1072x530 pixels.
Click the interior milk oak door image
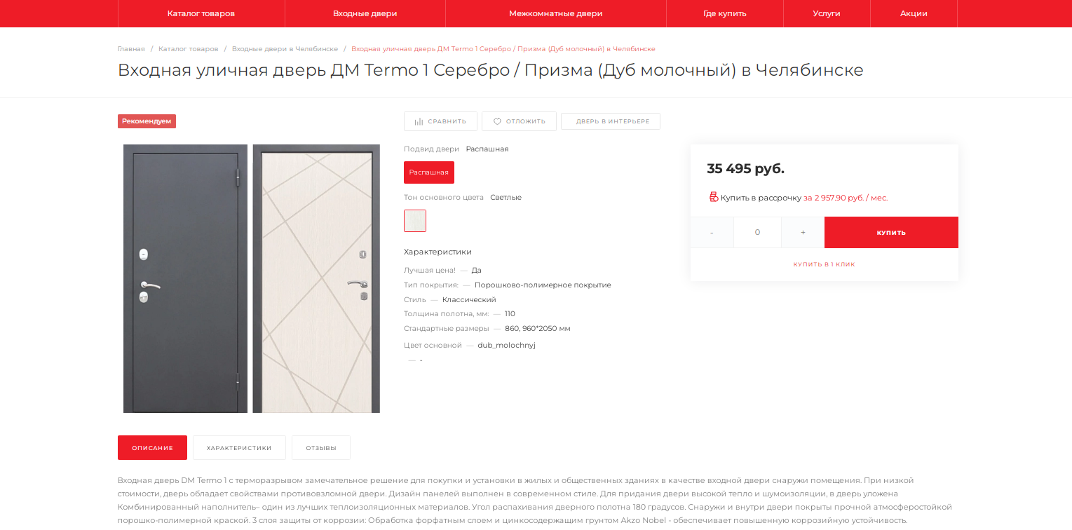point(316,278)
